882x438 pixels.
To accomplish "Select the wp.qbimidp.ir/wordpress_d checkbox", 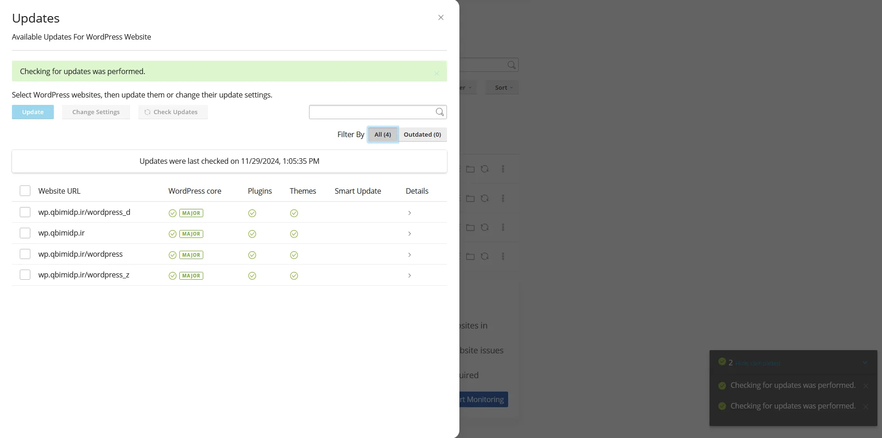I will [x=25, y=212].
